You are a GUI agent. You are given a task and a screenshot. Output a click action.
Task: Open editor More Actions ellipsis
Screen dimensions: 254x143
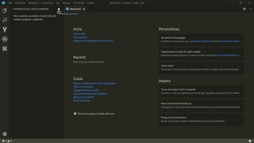click(x=250, y=9)
